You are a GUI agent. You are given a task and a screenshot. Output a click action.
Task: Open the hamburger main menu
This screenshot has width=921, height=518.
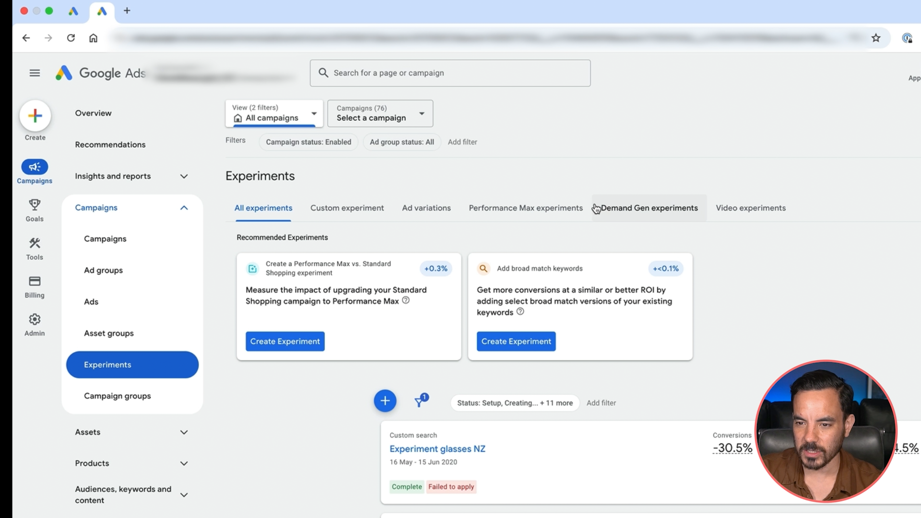(x=35, y=73)
